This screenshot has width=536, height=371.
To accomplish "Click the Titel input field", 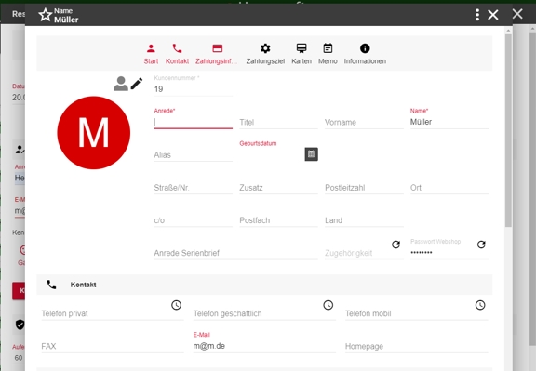I will pos(278,123).
